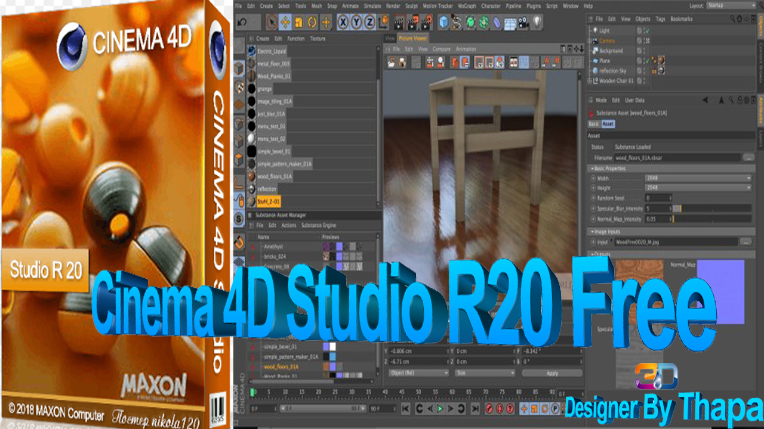Select the Rotate tool
This screenshot has width=764, height=429.
(312, 23)
